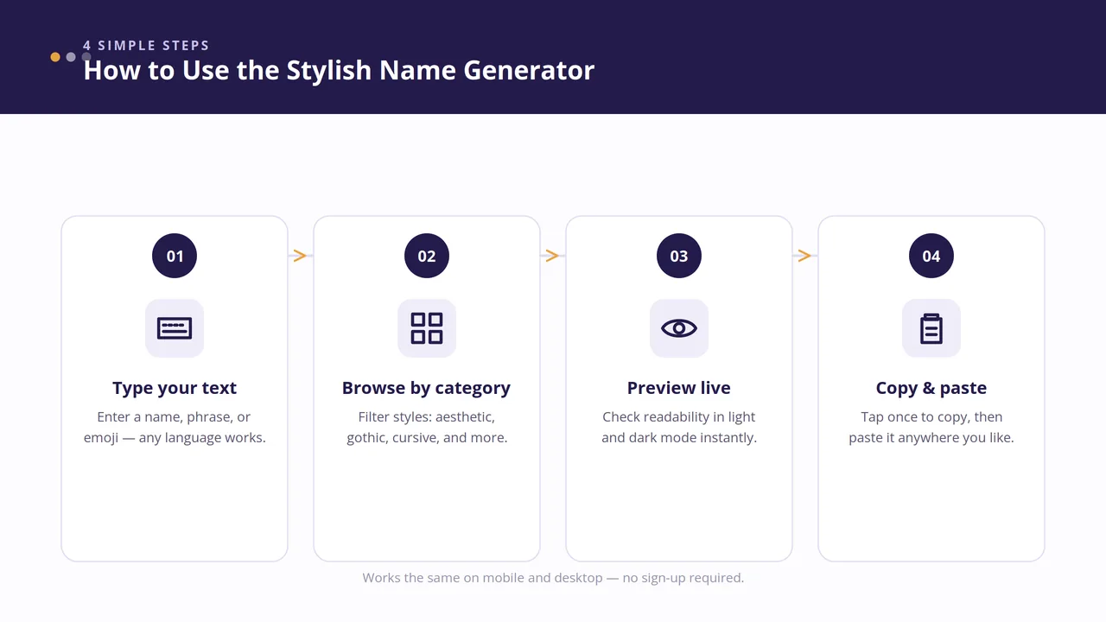The width and height of the screenshot is (1106, 622).
Task: Select the 04 step number badge
Action: [x=931, y=256]
